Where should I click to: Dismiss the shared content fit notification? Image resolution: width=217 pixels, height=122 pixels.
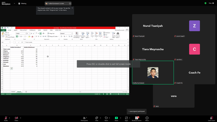[72, 8]
